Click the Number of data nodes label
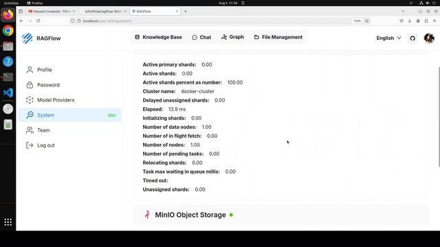Image resolution: width=440 pixels, height=247 pixels. click(x=170, y=127)
